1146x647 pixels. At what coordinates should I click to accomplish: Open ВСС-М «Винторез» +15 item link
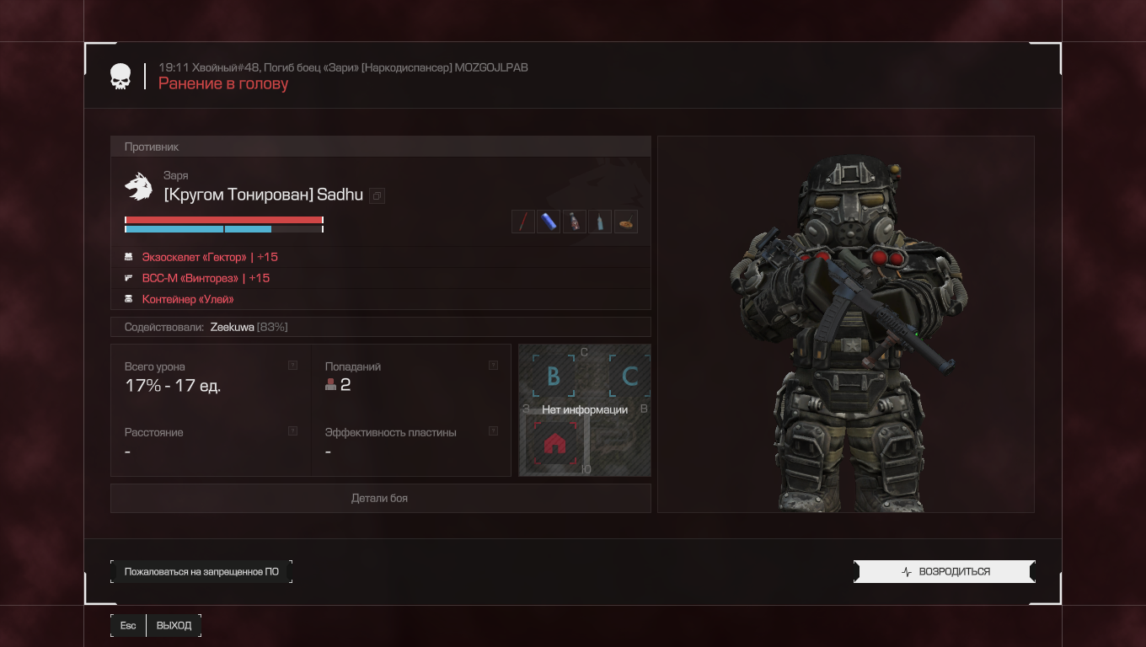[206, 278]
